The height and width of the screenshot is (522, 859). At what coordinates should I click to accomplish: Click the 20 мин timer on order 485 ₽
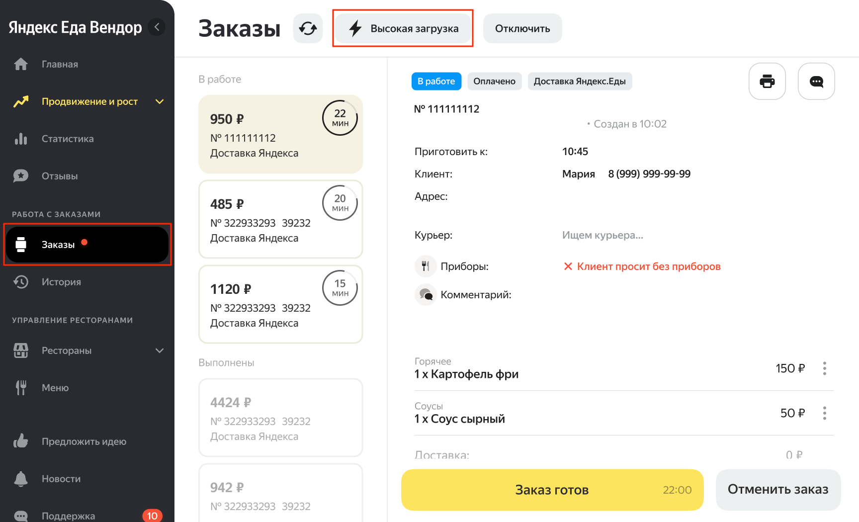[340, 203]
